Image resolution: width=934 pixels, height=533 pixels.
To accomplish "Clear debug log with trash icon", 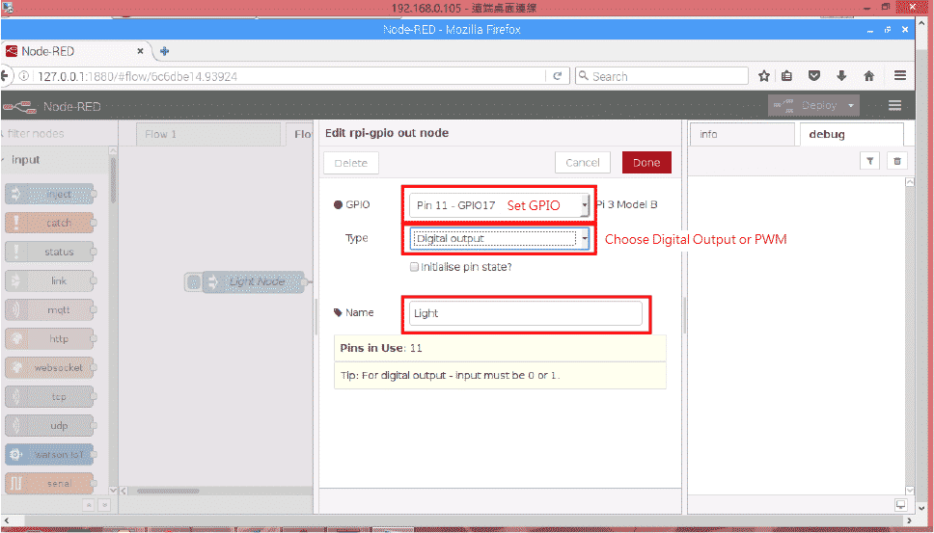I will 897,161.
